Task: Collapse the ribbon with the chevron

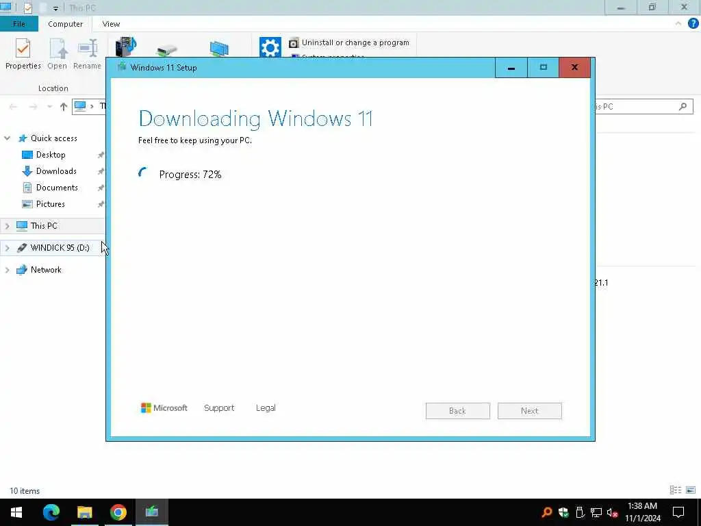Action: tap(678, 24)
